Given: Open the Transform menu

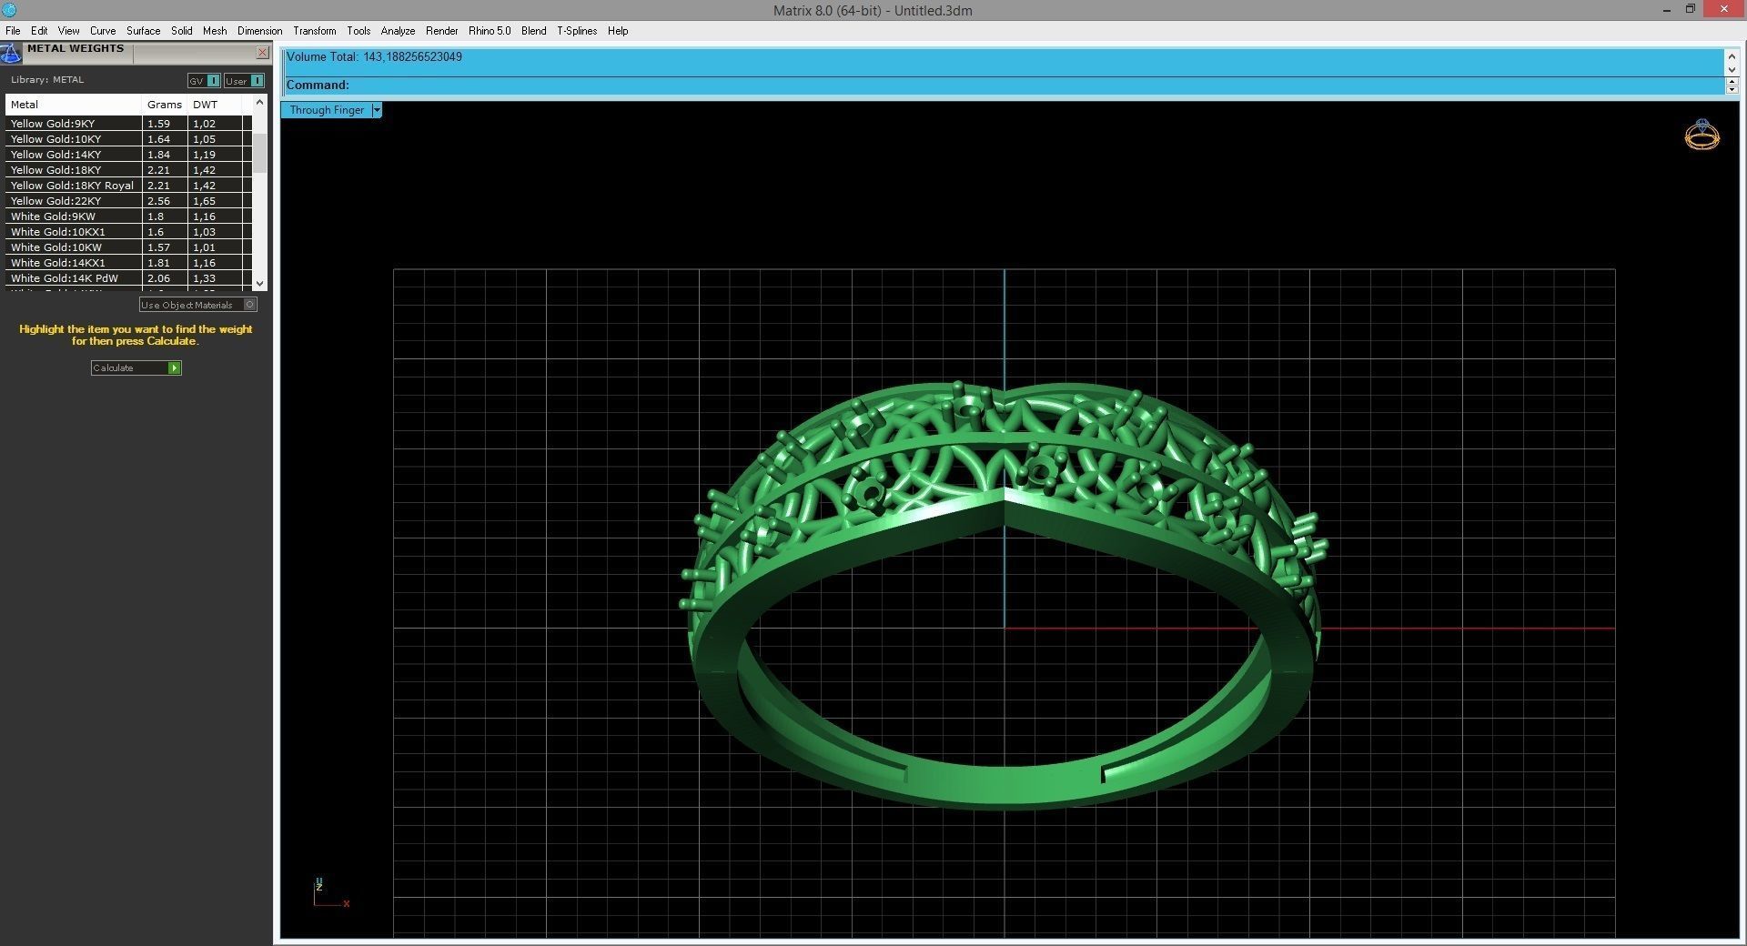Looking at the screenshot, I should (x=315, y=31).
